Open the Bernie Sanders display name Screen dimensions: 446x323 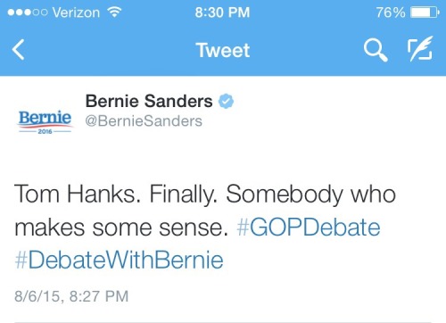[149, 101]
